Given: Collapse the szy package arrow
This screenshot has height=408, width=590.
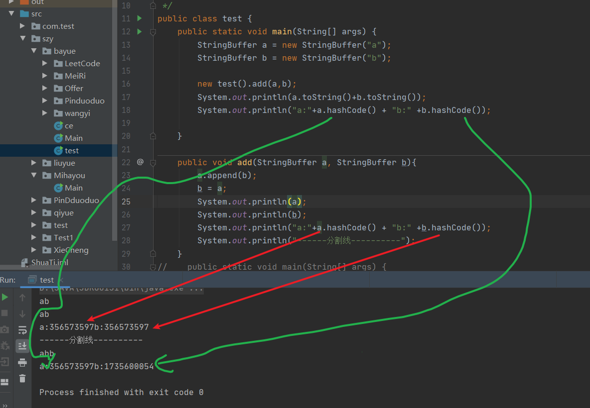Looking at the screenshot, I should click(x=23, y=38).
